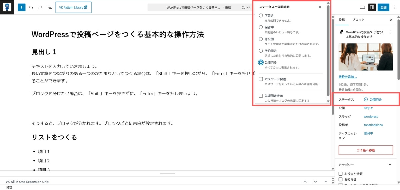The width and height of the screenshot is (400, 190).
Task: Open the VK Pattern Library link button
Action: [x=73, y=7]
